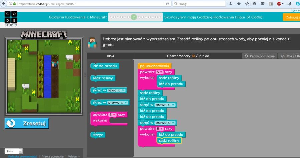300x158 pixels.
Task: Go to browser home page icon
Action: click(239, 4)
